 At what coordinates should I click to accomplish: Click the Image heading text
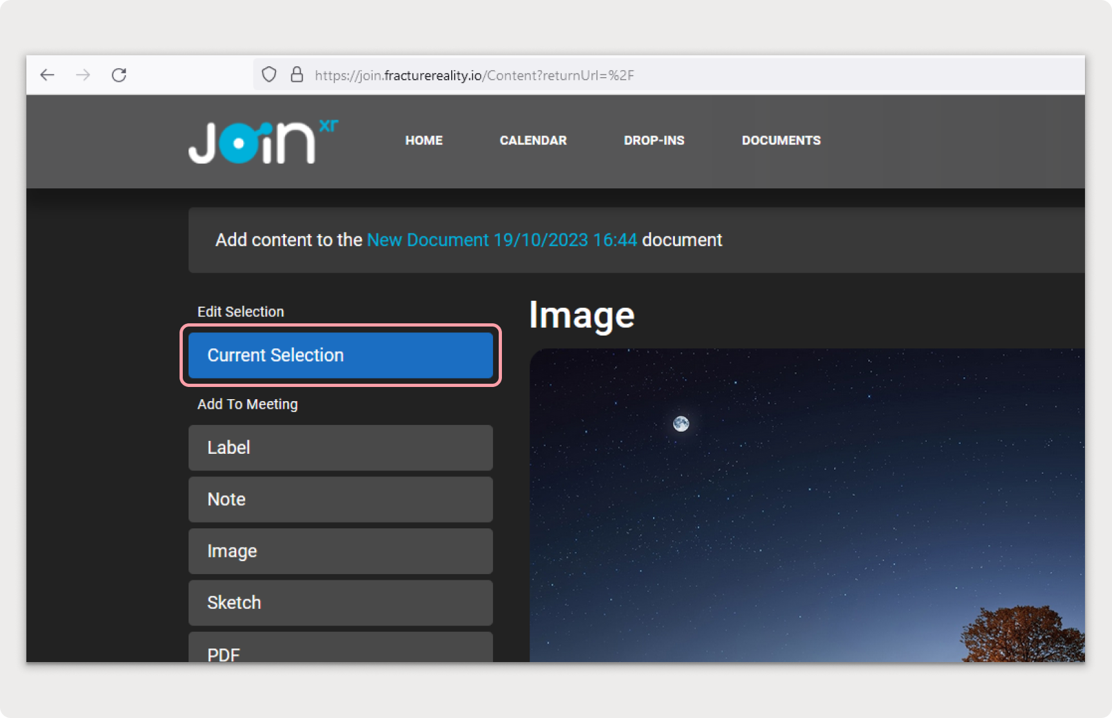582,316
